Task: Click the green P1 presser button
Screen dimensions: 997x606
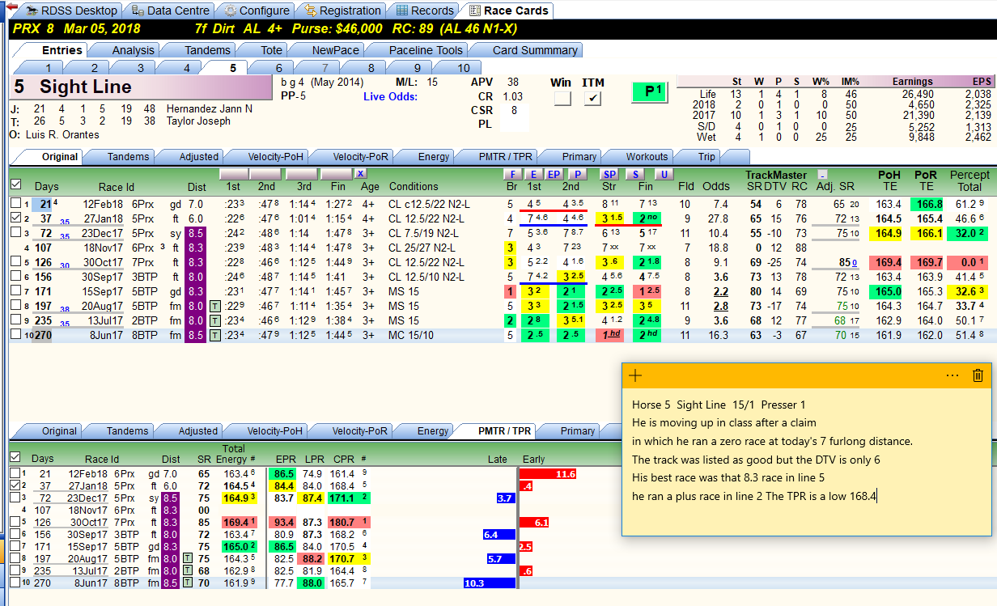Action: 651,92
